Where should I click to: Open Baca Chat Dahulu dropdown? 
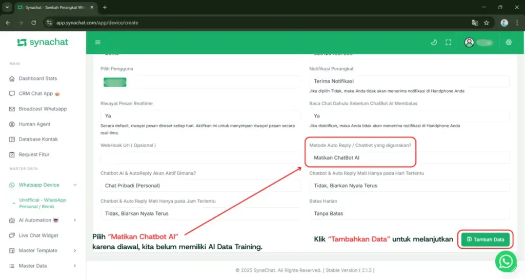pos(409,116)
